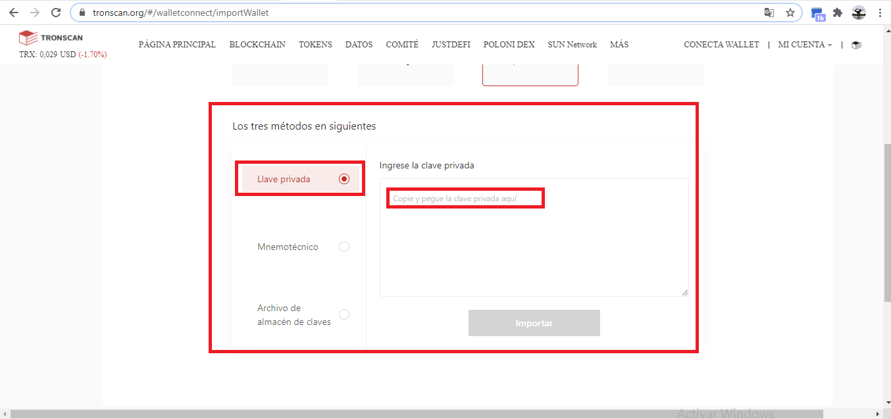Expand the MI CUENTA dropdown
891x419 pixels.
[805, 45]
